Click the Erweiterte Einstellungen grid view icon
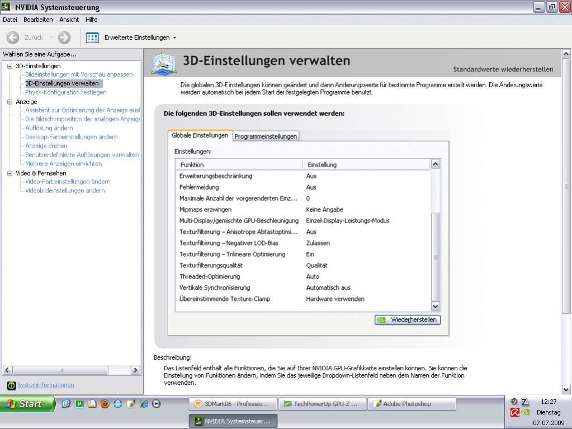The image size is (572, 429). pyautogui.click(x=92, y=37)
